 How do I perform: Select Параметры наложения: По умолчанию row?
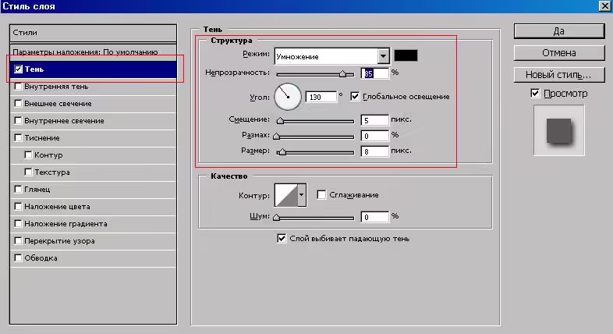[x=93, y=52]
